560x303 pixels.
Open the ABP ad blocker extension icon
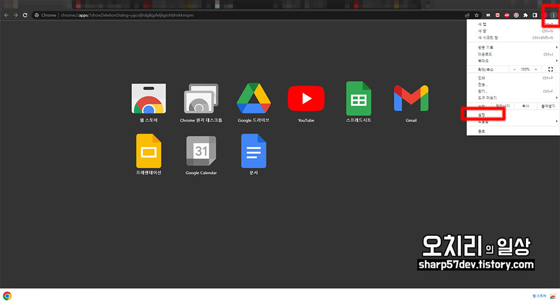(x=507, y=15)
